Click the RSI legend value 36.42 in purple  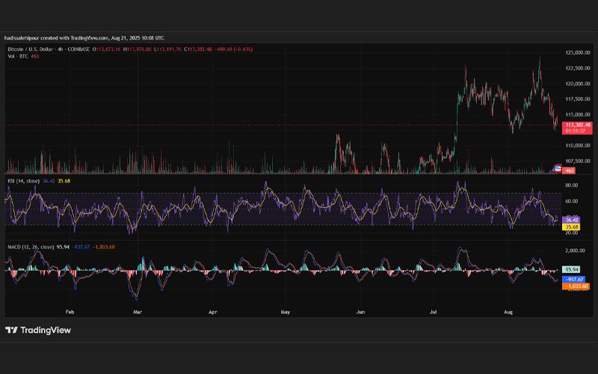point(49,181)
